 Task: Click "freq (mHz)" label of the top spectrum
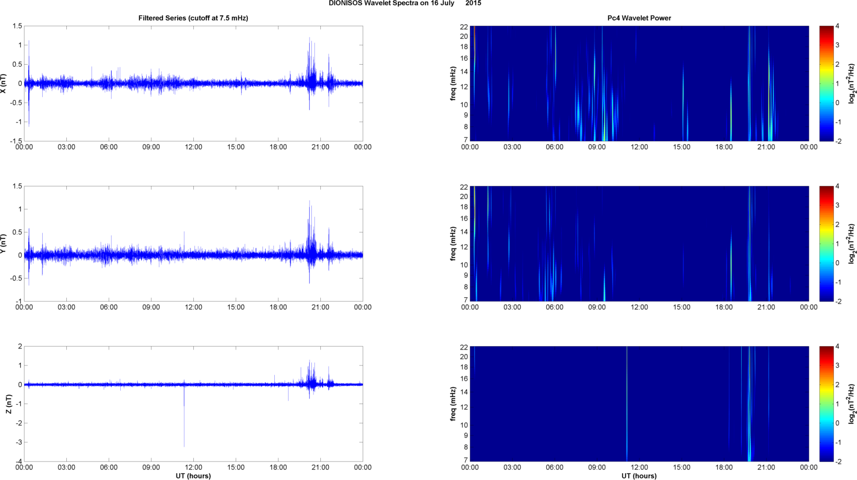click(x=453, y=83)
